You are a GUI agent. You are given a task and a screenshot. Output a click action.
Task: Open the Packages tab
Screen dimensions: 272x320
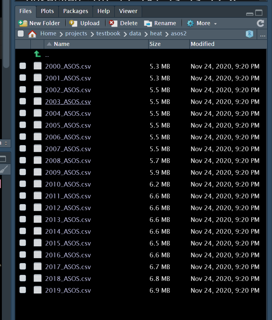pos(75,11)
